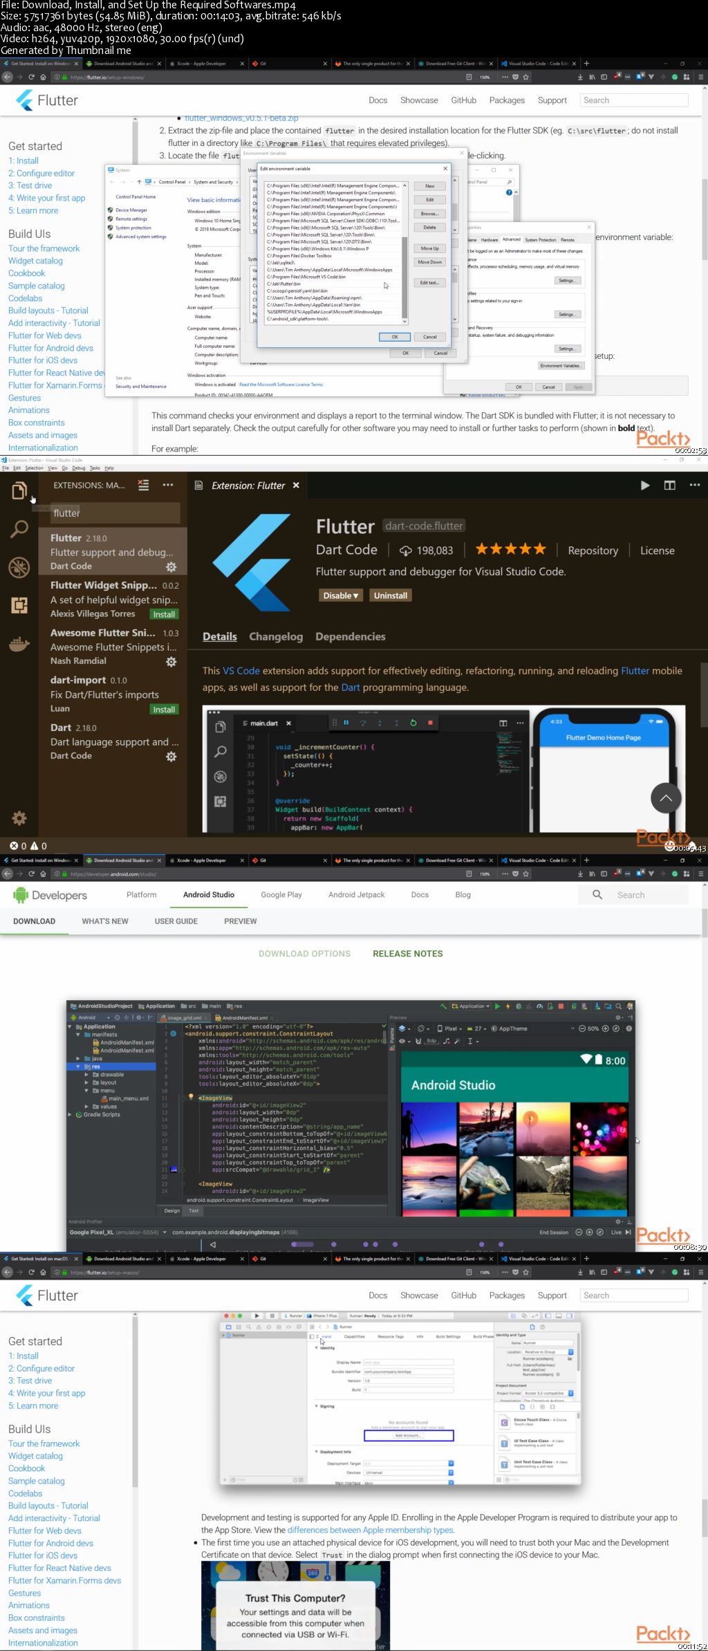The width and height of the screenshot is (708, 1651).
Task: Install the dart-import extension
Action: click(x=164, y=710)
